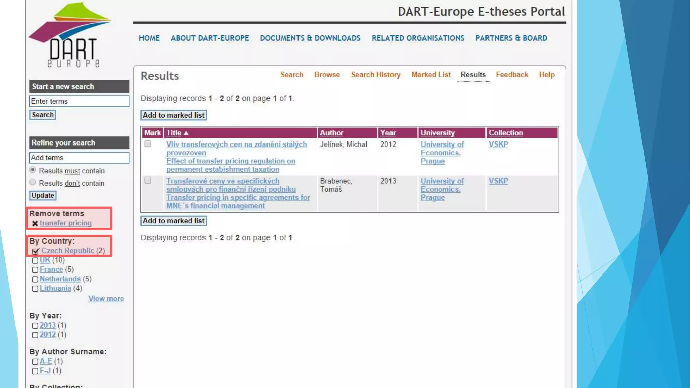Image resolution: width=690 pixels, height=388 pixels.
Task: Check the Netherlands country filter
Action: (x=35, y=279)
